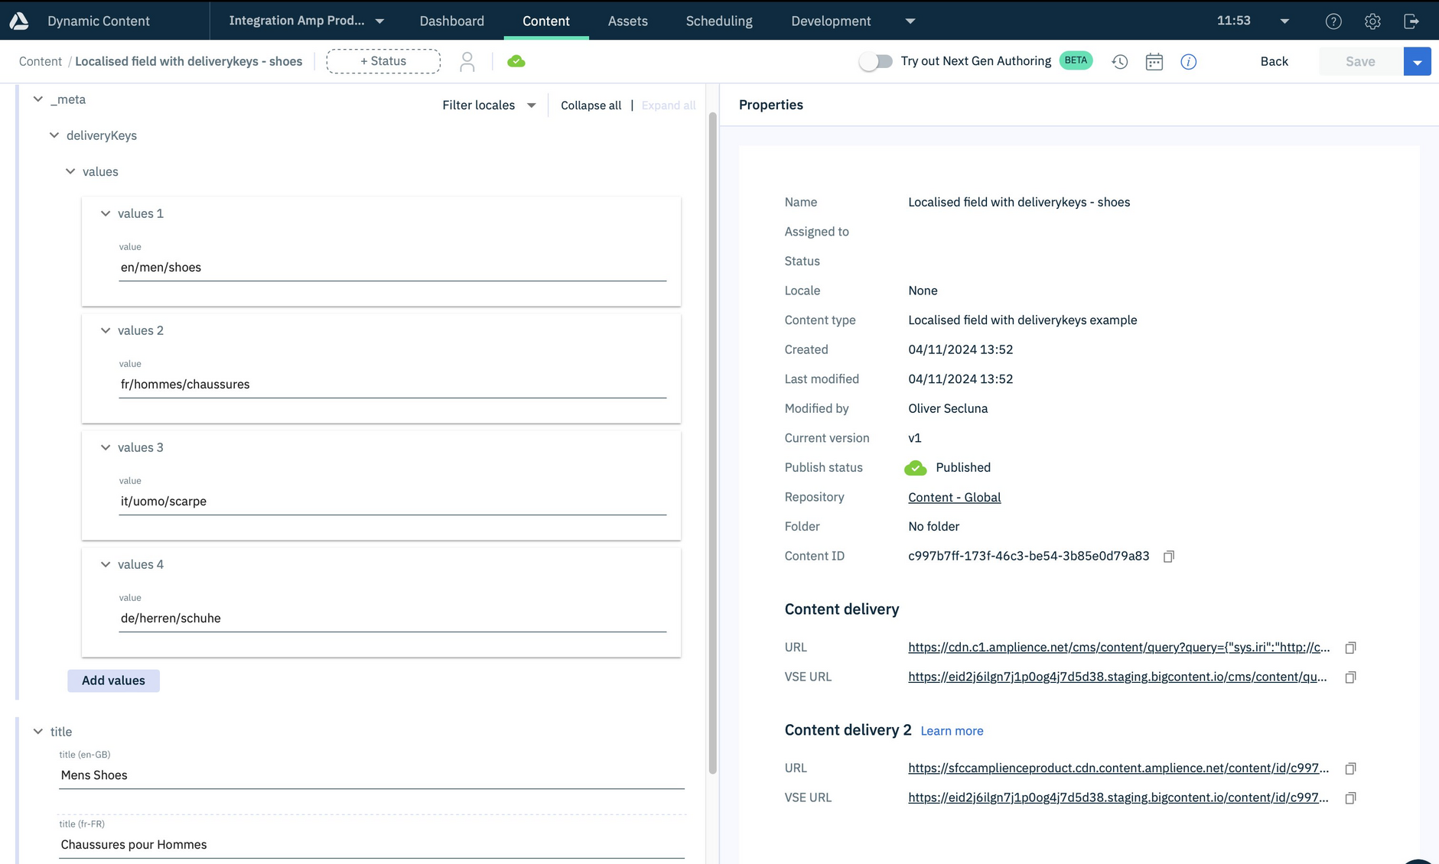Click the Add values button
Screen dimensions: 1439x864
coord(113,680)
